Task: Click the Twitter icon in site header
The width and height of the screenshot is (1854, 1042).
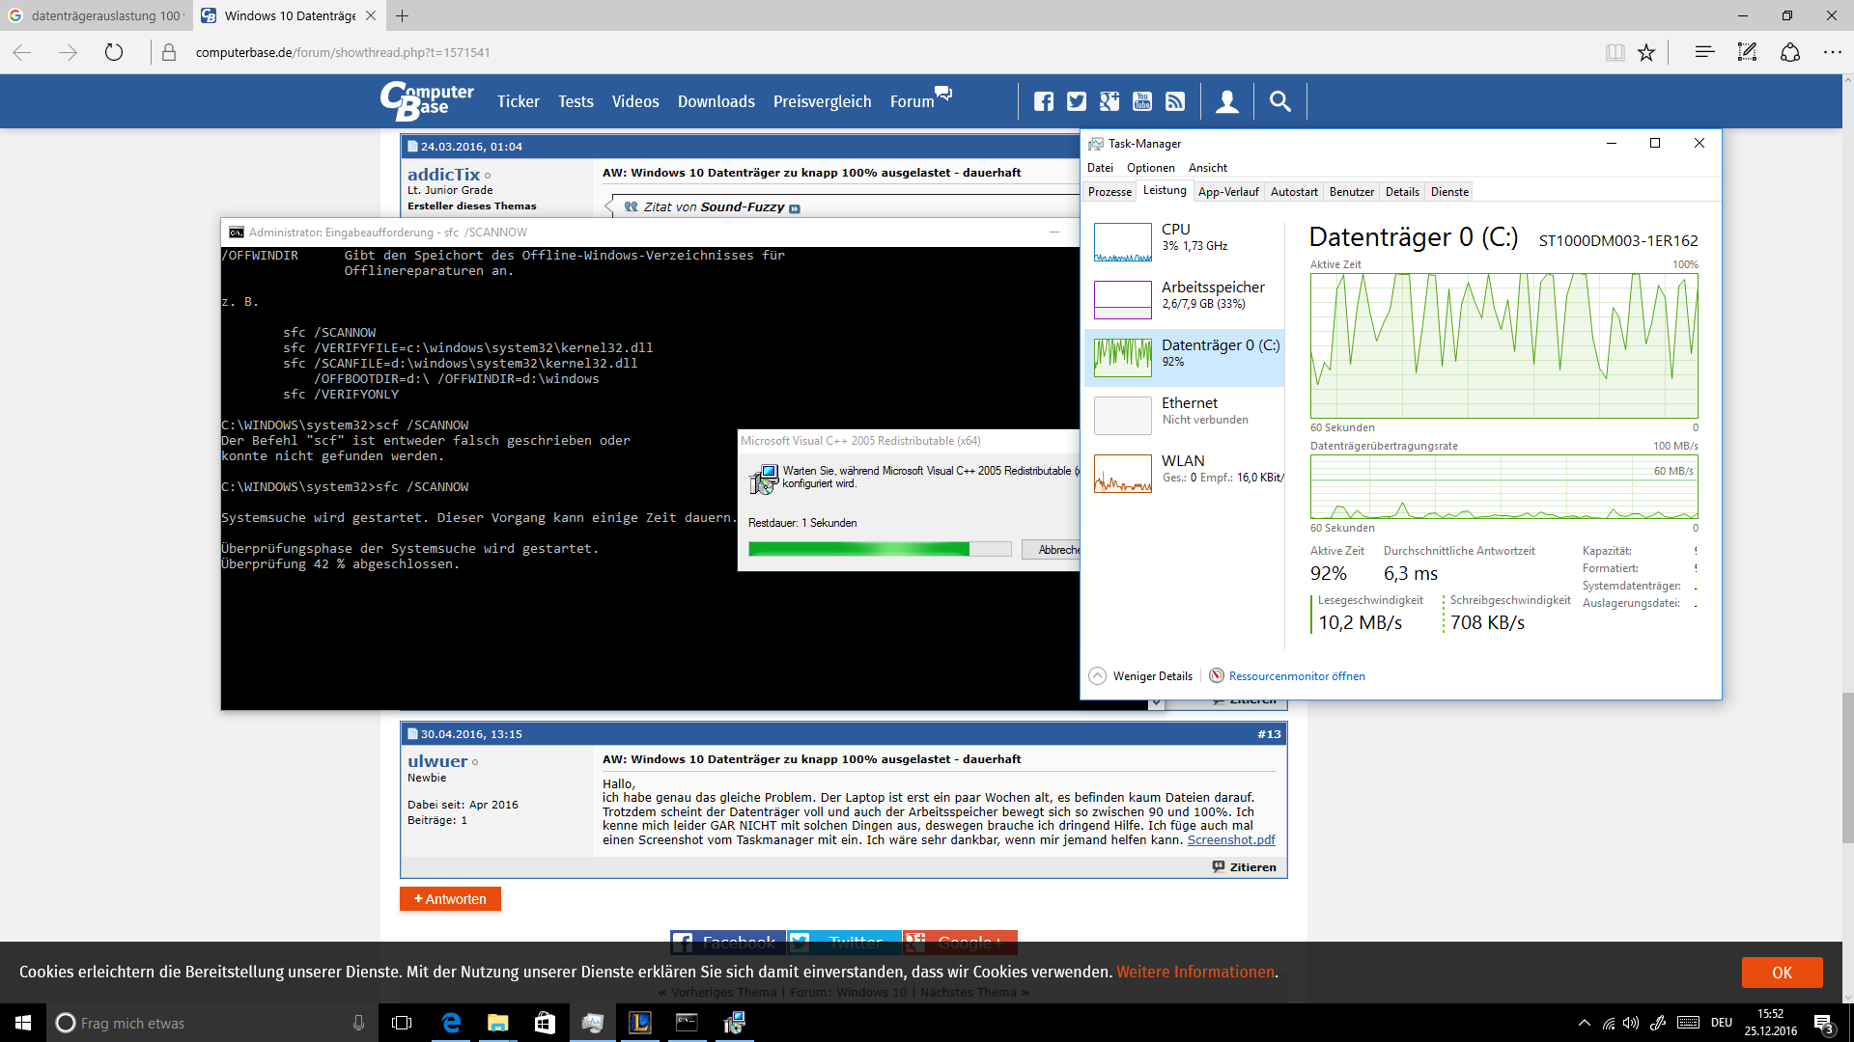Action: click(1077, 101)
